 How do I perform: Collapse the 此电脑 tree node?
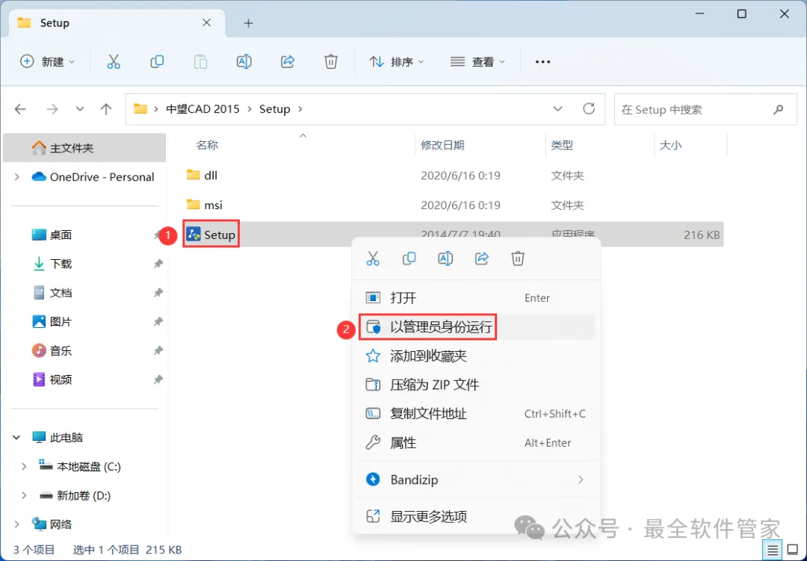[16, 438]
